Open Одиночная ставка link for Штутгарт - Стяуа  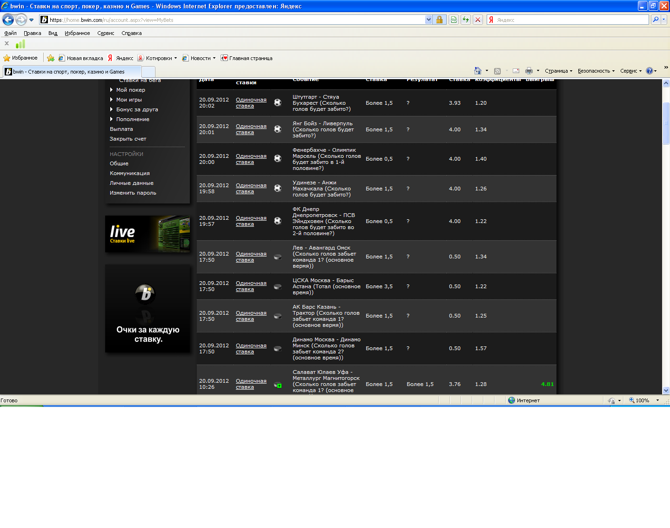251,103
